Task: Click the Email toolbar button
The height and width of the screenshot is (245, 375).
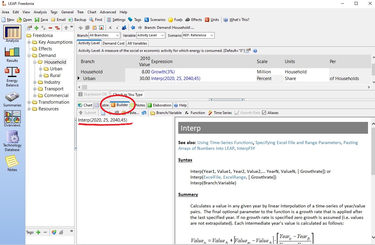Action: coord(58,20)
